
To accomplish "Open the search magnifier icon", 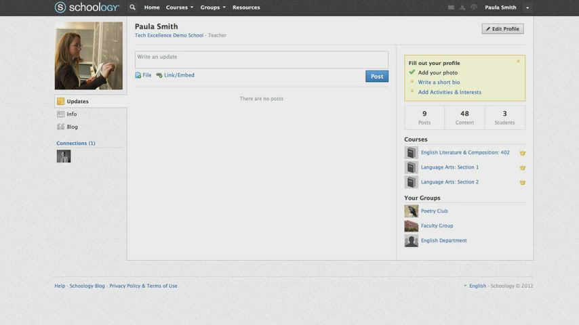I will tap(133, 7).
